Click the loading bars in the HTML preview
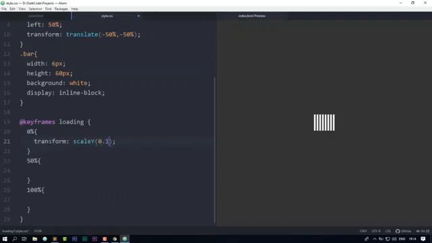 tap(324, 122)
